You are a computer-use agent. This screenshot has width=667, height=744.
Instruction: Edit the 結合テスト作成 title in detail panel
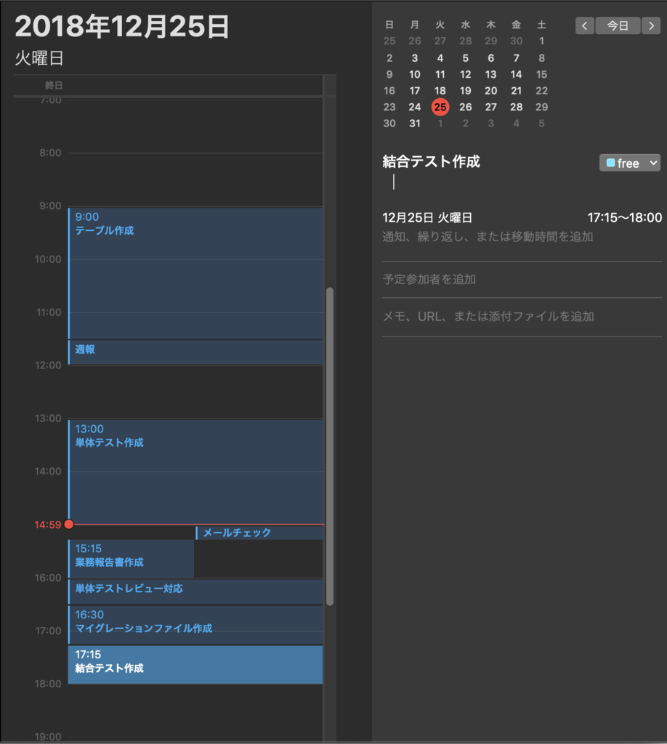(432, 162)
